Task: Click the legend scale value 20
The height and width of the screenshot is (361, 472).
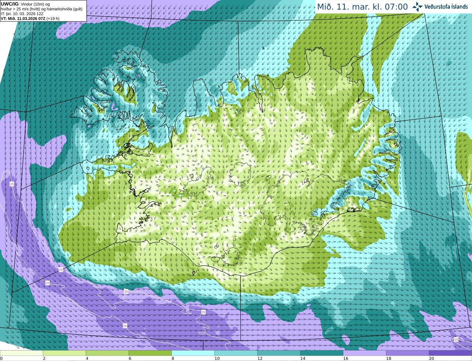Action: pyautogui.click(x=431, y=358)
